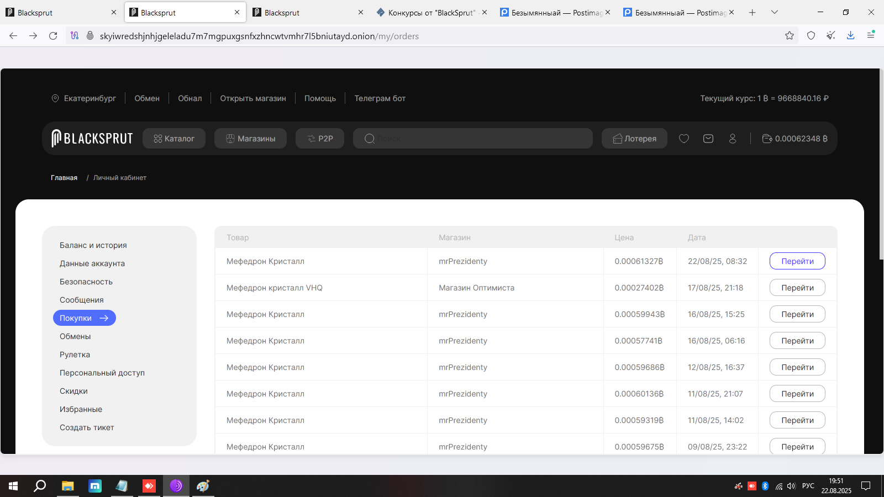Open the envelope messages icon
The width and height of the screenshot is (884, 497).
(708, 139)
